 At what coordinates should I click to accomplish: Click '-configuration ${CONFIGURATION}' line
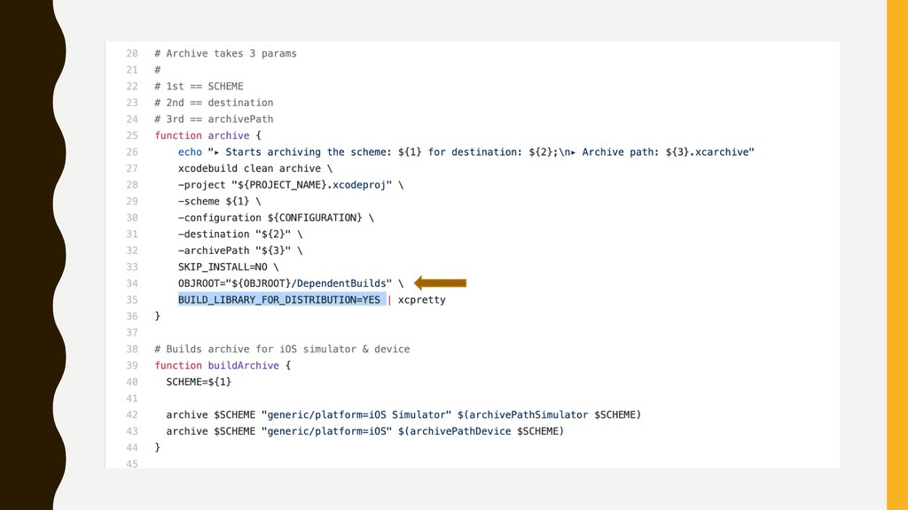277,218
